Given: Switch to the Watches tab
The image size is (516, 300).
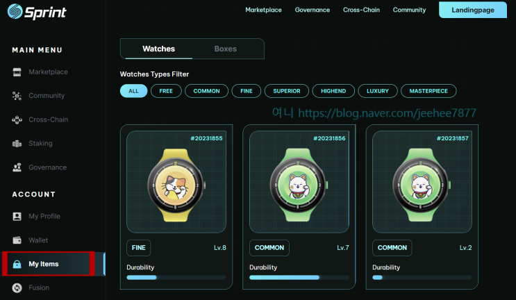Looking at the screenshot, I should tap(158, 49).
